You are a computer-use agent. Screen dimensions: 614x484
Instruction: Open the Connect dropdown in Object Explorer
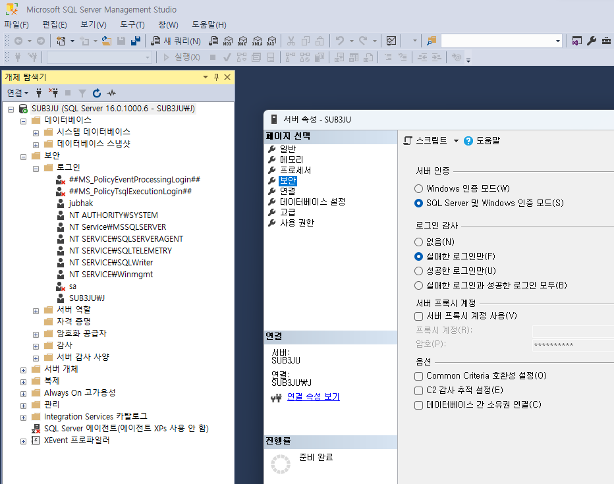[18, 93]
